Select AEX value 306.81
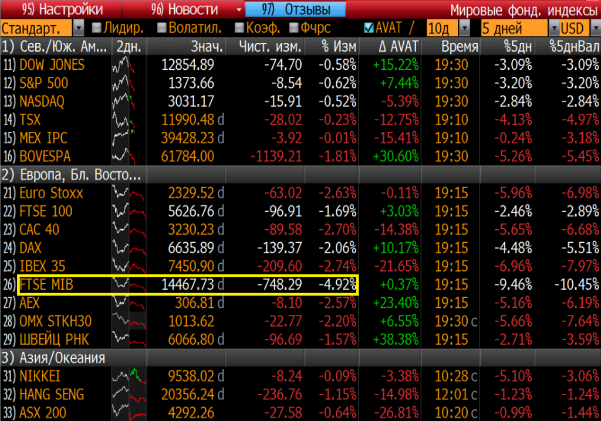 click(x=194, y=303)
